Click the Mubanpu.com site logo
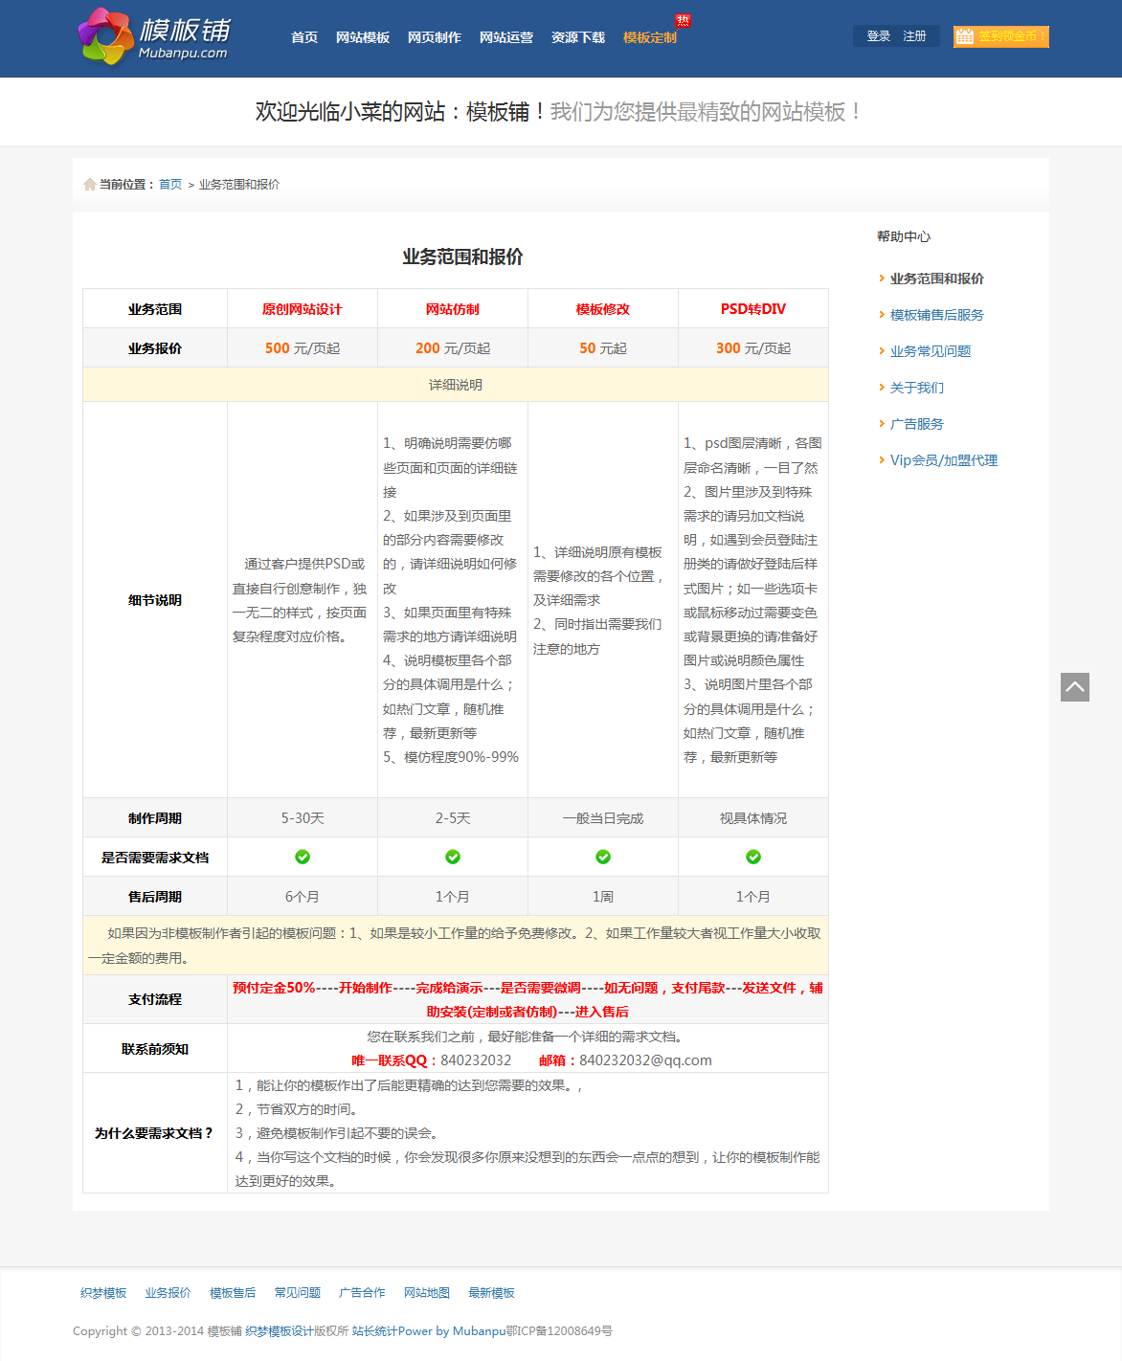The image size is (1122, 1361). [154, 37]
